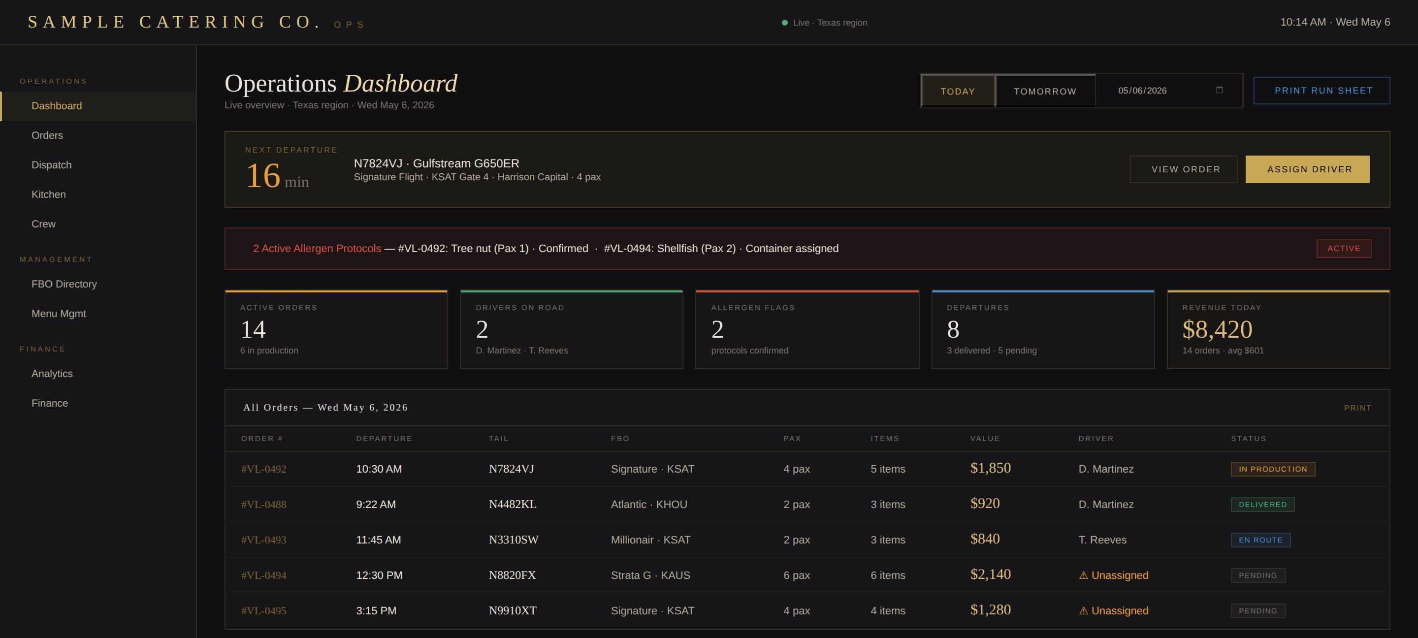
Task: Switch to the Today view
Action: (958, 91)
